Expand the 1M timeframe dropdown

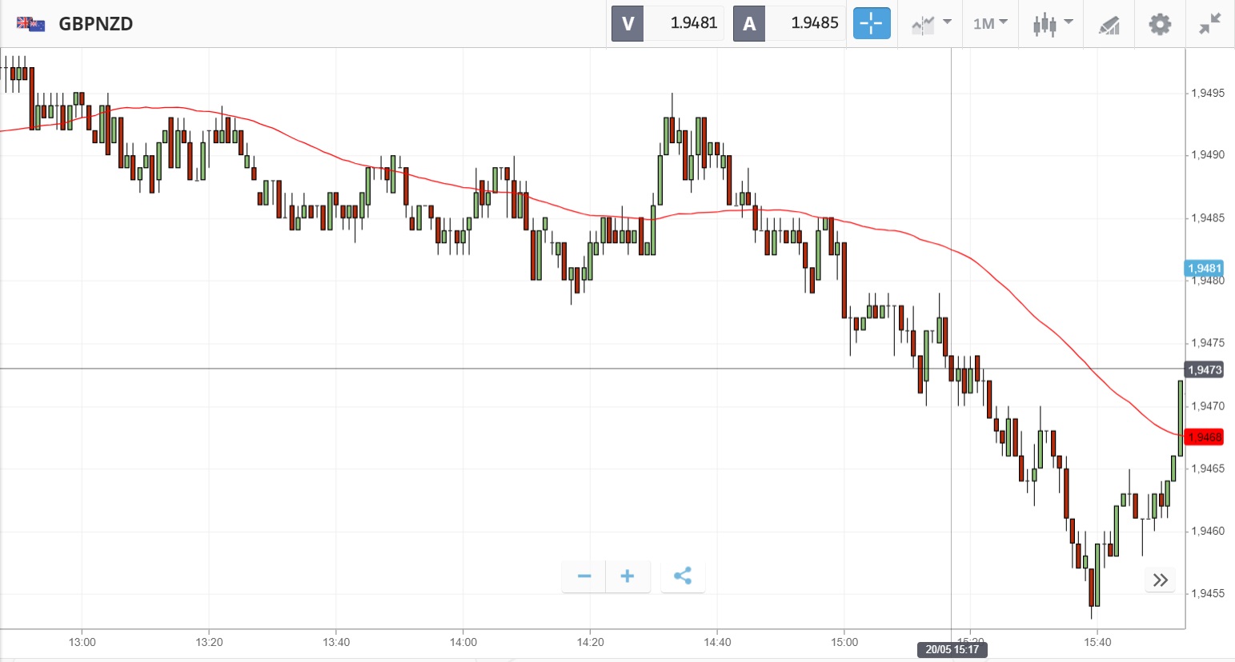click(x=990, y=23)
